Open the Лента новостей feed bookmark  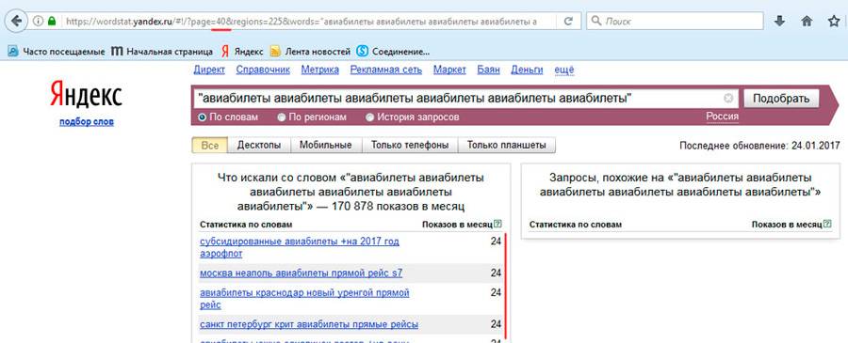coord(310,52)
